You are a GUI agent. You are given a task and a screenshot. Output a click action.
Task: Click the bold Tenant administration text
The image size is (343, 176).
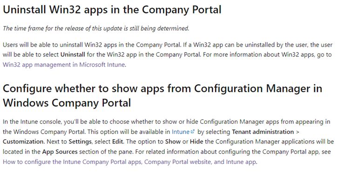click(x=263, y=132)
